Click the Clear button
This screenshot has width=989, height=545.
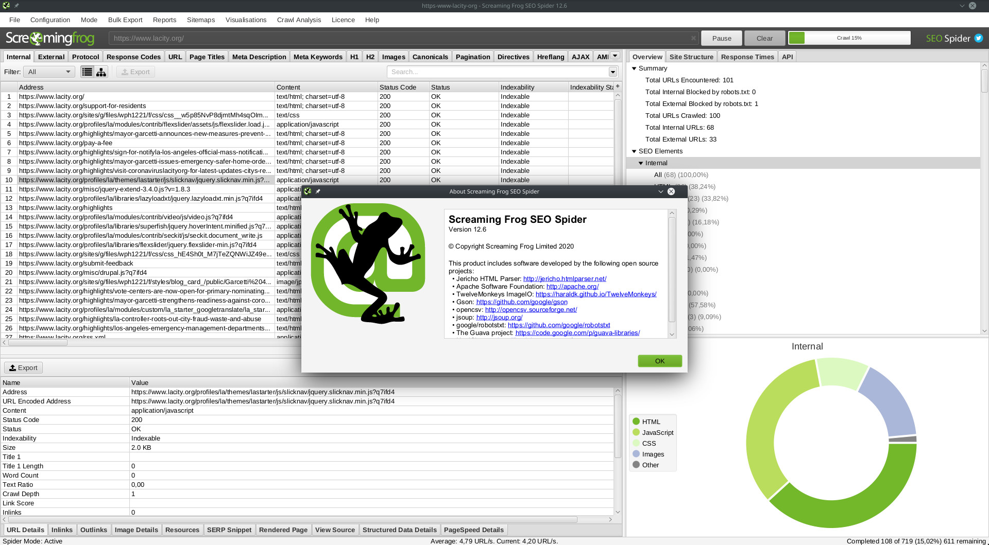[x=764, y=38]
